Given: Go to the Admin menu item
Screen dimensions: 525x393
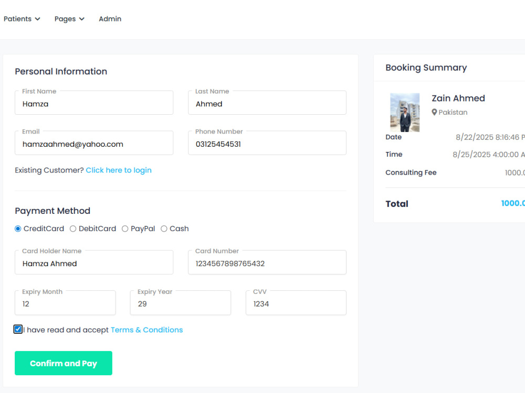Looking at the screenshot, I should pyautogui.click(x=110, y=19).
